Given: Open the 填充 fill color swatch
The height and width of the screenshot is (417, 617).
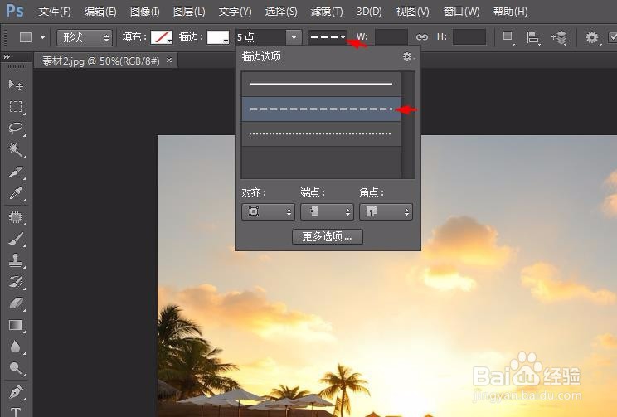Looking at the screenshot, I should pos(162,37).
